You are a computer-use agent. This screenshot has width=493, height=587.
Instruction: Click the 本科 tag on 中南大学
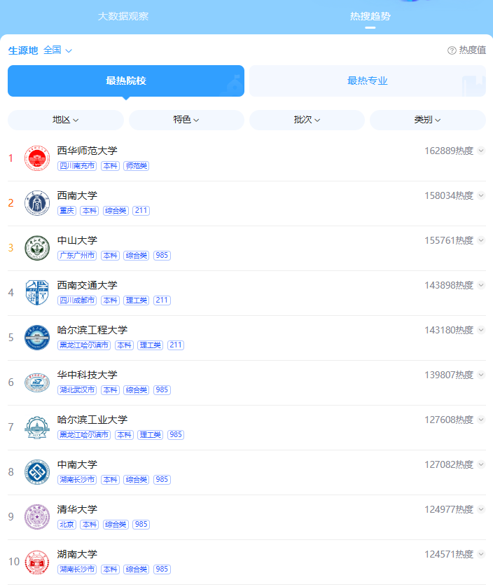[x=110, y=480]
